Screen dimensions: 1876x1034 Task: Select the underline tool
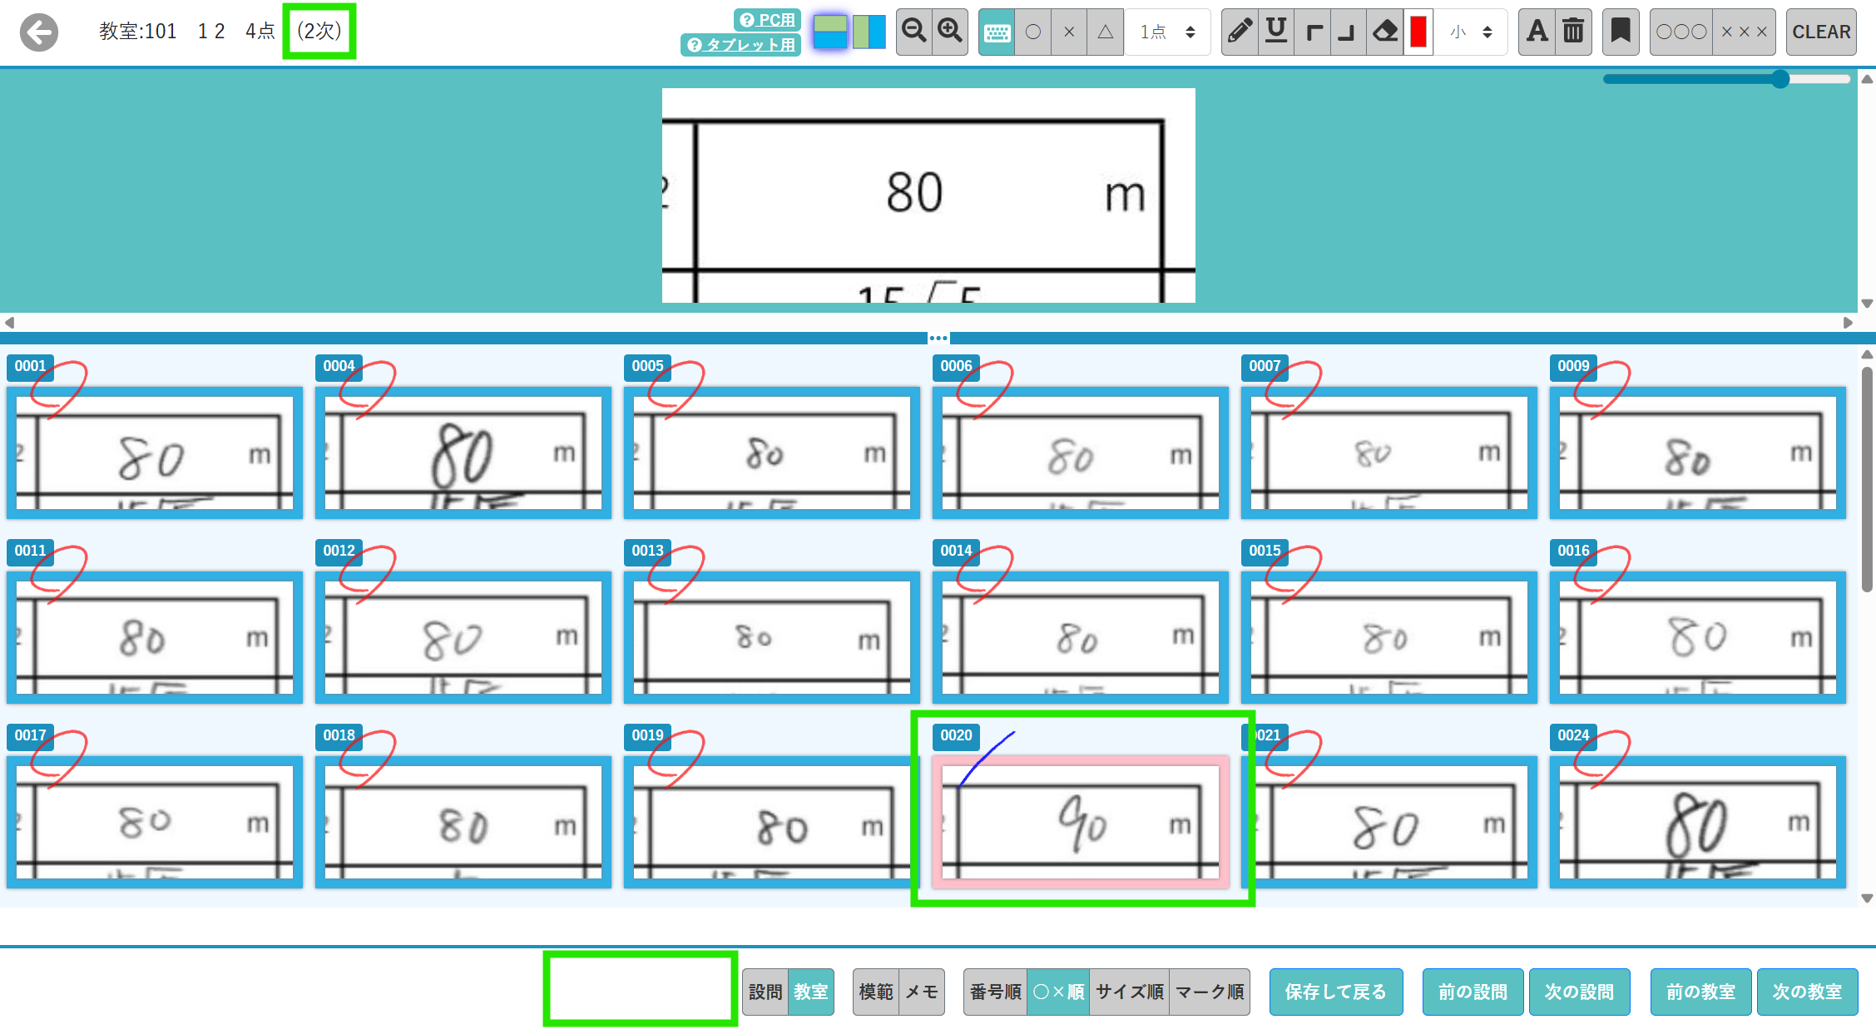(x=1275, y=32)
